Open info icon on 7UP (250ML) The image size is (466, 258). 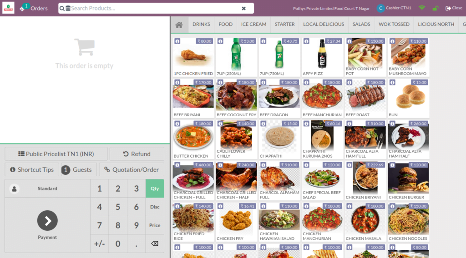(220, 41)
